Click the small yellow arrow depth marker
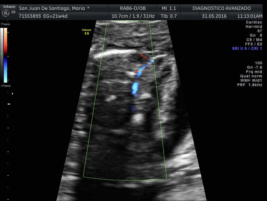267x201 pixels. pos(12,94)
